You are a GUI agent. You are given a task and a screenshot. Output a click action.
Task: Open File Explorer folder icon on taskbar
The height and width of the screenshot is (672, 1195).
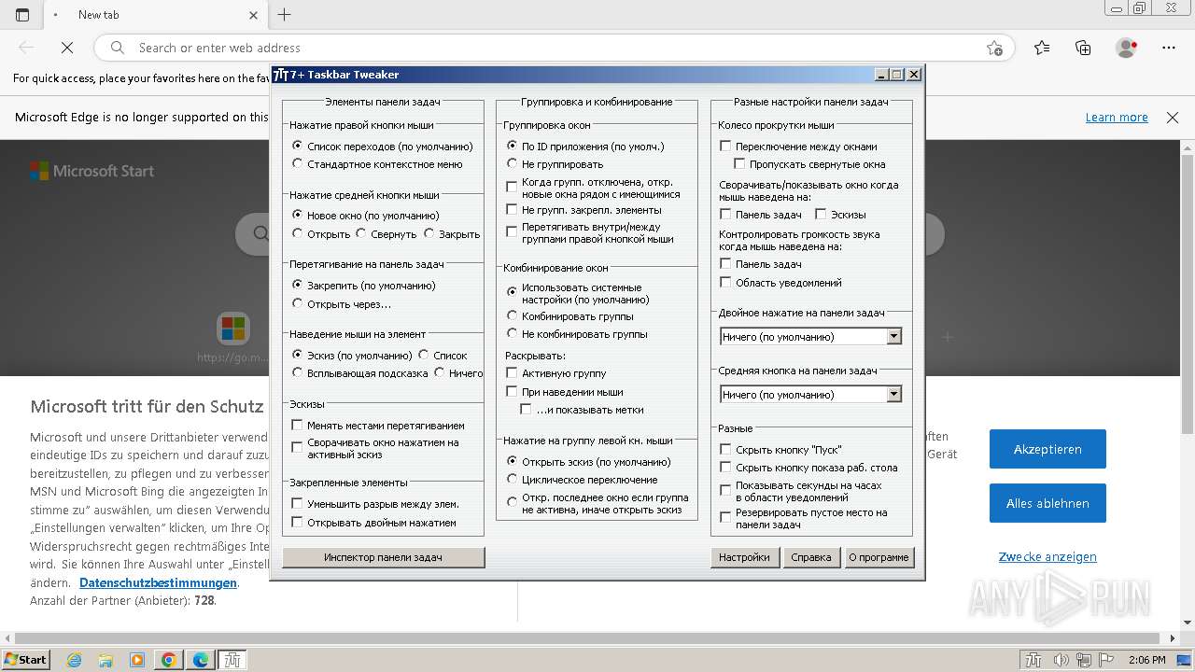[105, 660]
